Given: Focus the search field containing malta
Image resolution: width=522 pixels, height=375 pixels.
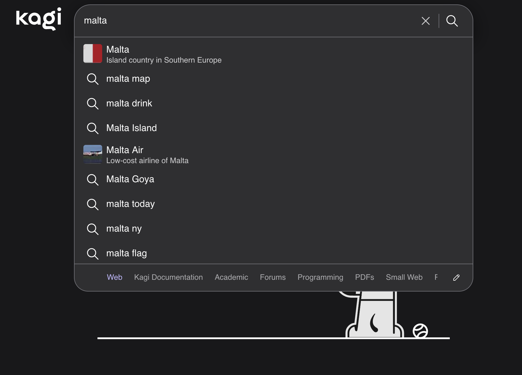Looking at the screenshot, I should click(247, 21).
